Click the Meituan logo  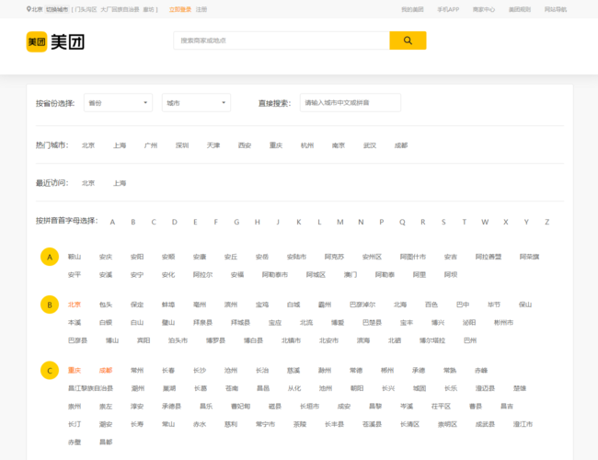point(54,41)
